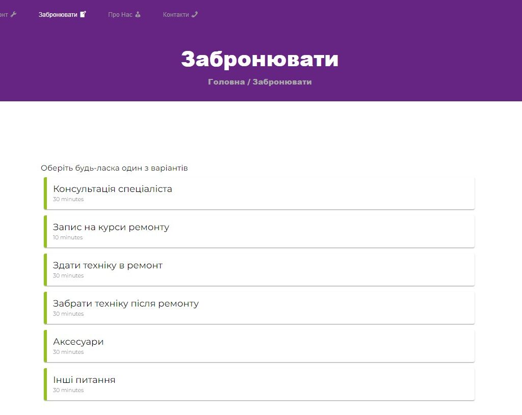Open the Забронювати menu item
Image resolution: width=522 pixels, height=415 pixels.
coord(58,15)
